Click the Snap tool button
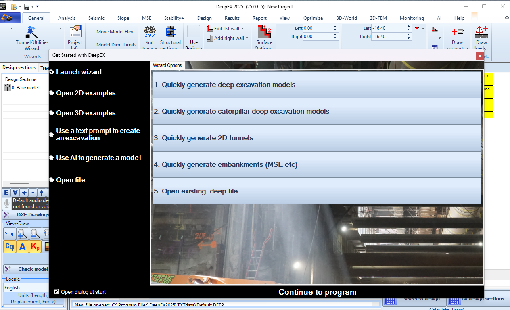The image size is (510, 310). coord(10,233)
